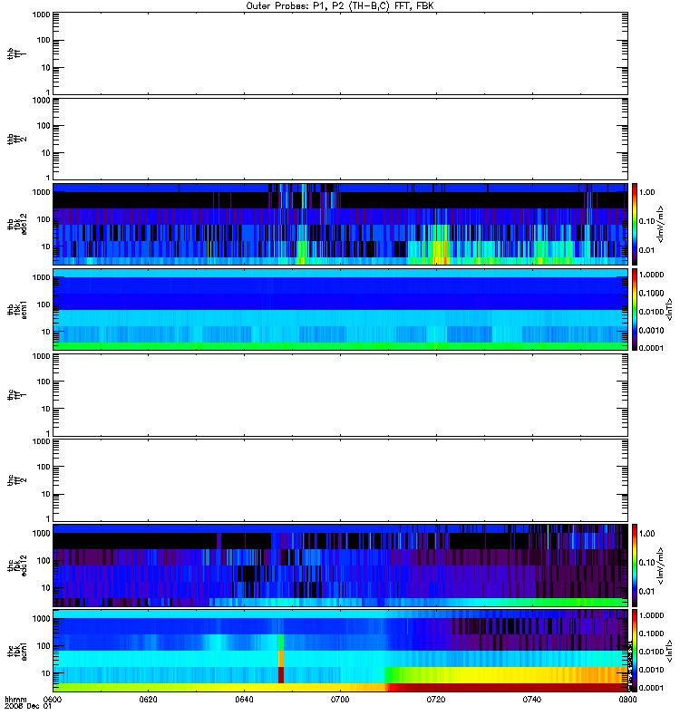The height and width of the screenshot is (725, 680).
Task: Click the 0700 time axis label
Action: tap(340, 699)
